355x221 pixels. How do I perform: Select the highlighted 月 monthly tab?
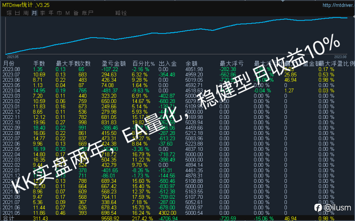click(x=34, y=13)
